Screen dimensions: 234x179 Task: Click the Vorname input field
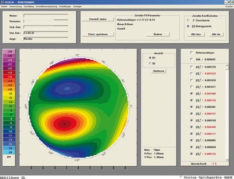(x=46, y=21)
